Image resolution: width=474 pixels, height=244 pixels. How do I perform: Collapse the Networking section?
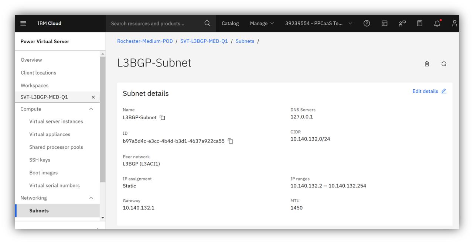[91, 198]
